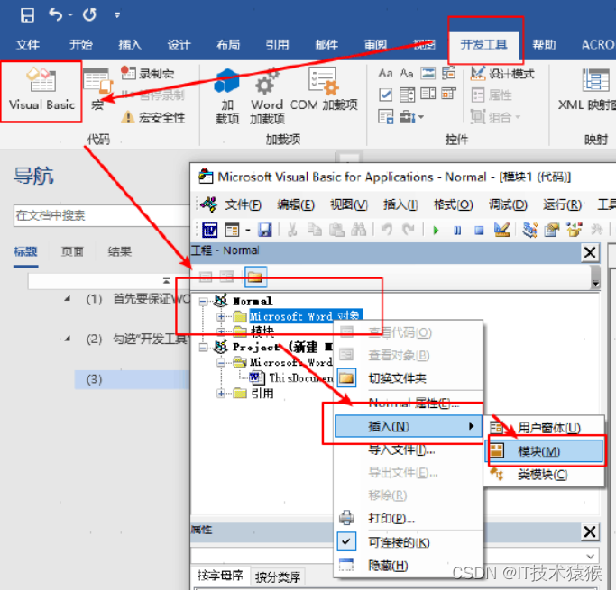Image resolution: width=616 pixels, height=590 pixels.
Task: Click the Break pause icon in VBA toolbar
Action: 457,231
